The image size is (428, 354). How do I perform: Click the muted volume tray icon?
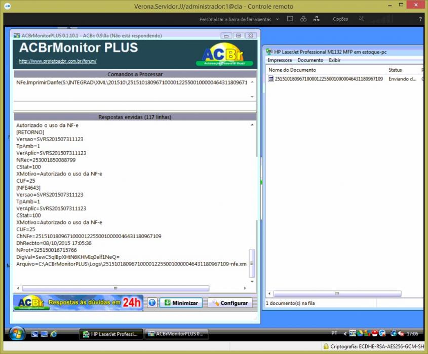pyautogui.click(x=401, y=333)
